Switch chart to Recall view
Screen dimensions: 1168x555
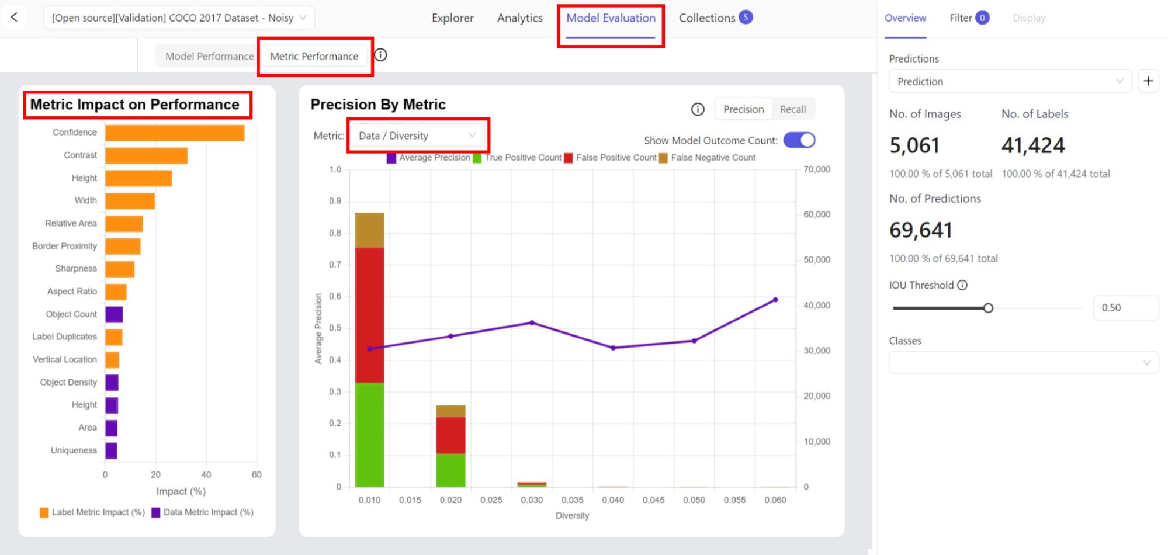(792, 109)
